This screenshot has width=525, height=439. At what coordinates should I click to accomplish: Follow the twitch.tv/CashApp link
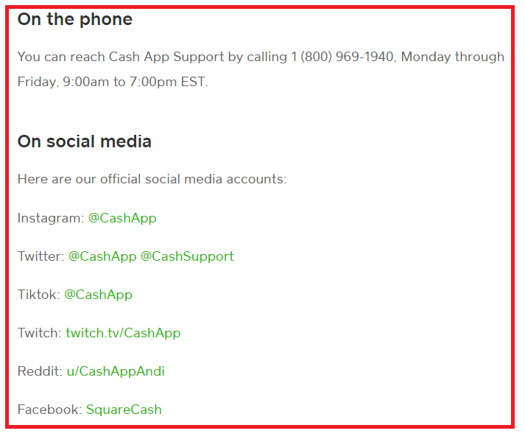click(x=123, y=333)
